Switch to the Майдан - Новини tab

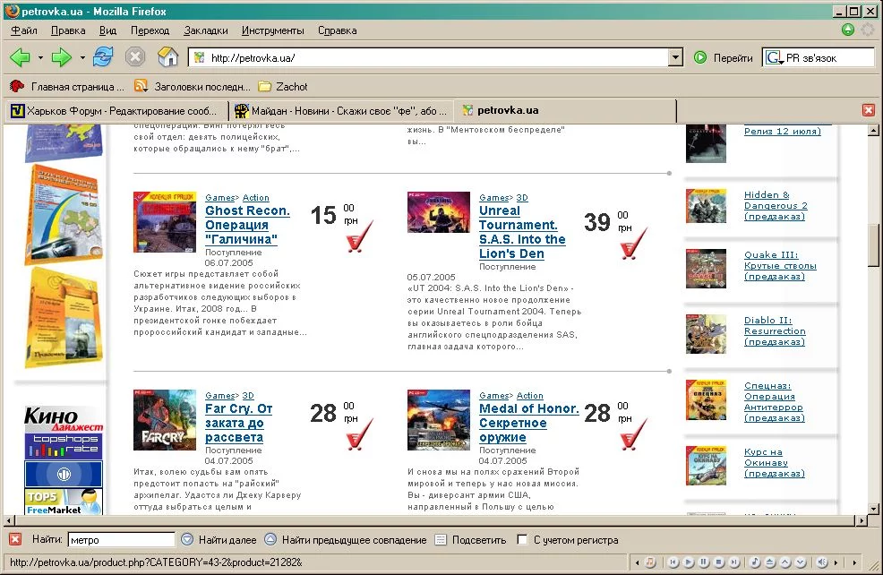pos(342,111)
